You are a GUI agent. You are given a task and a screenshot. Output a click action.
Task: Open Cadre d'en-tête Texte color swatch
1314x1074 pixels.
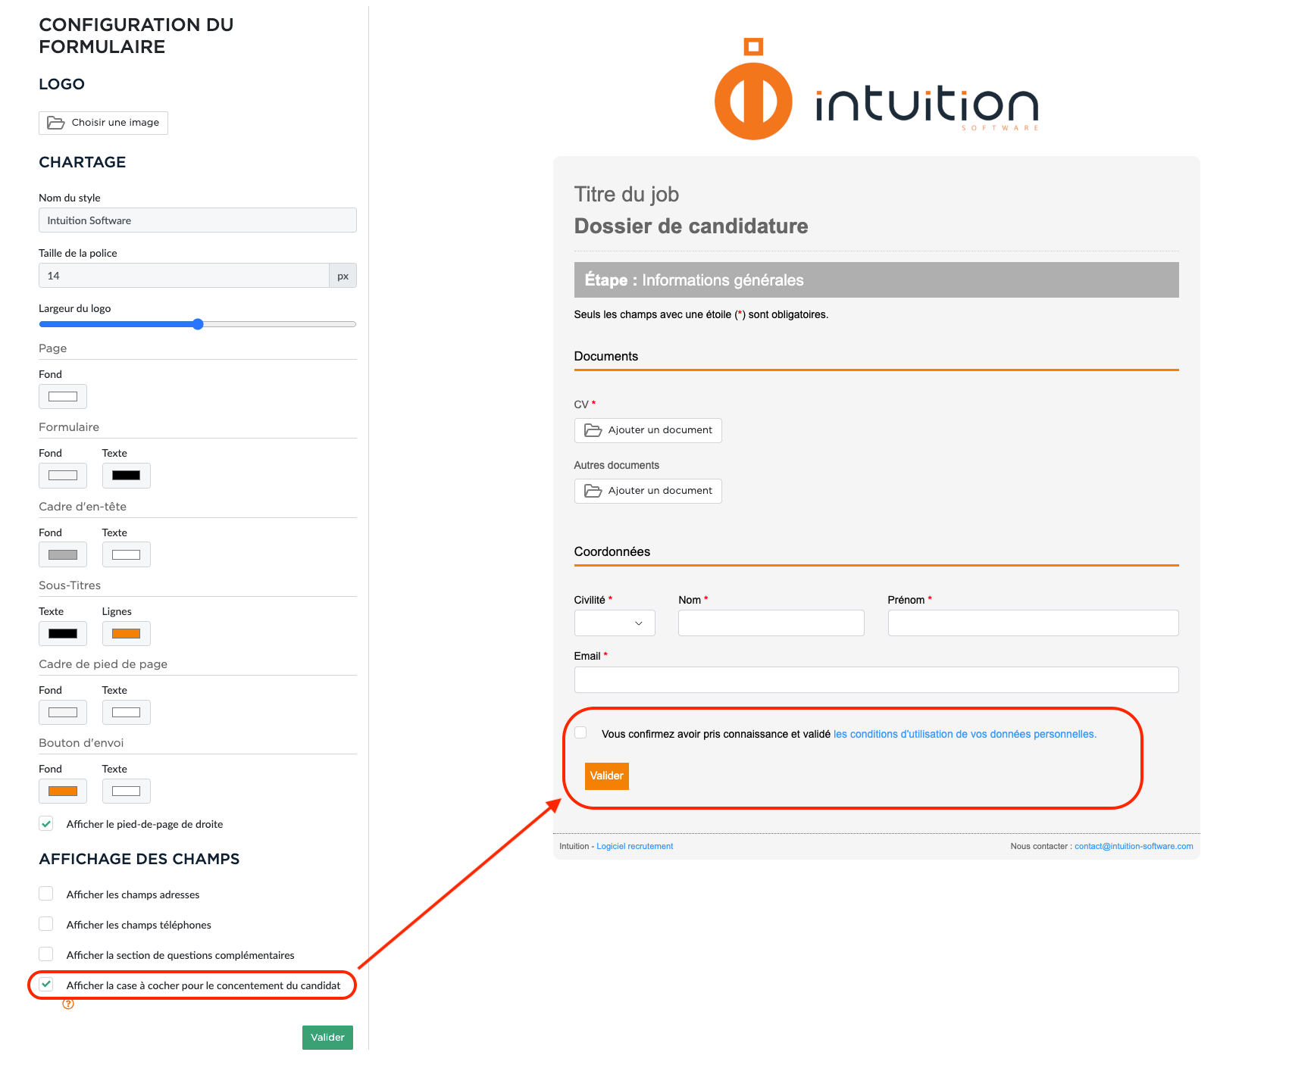tap(127, 554)
